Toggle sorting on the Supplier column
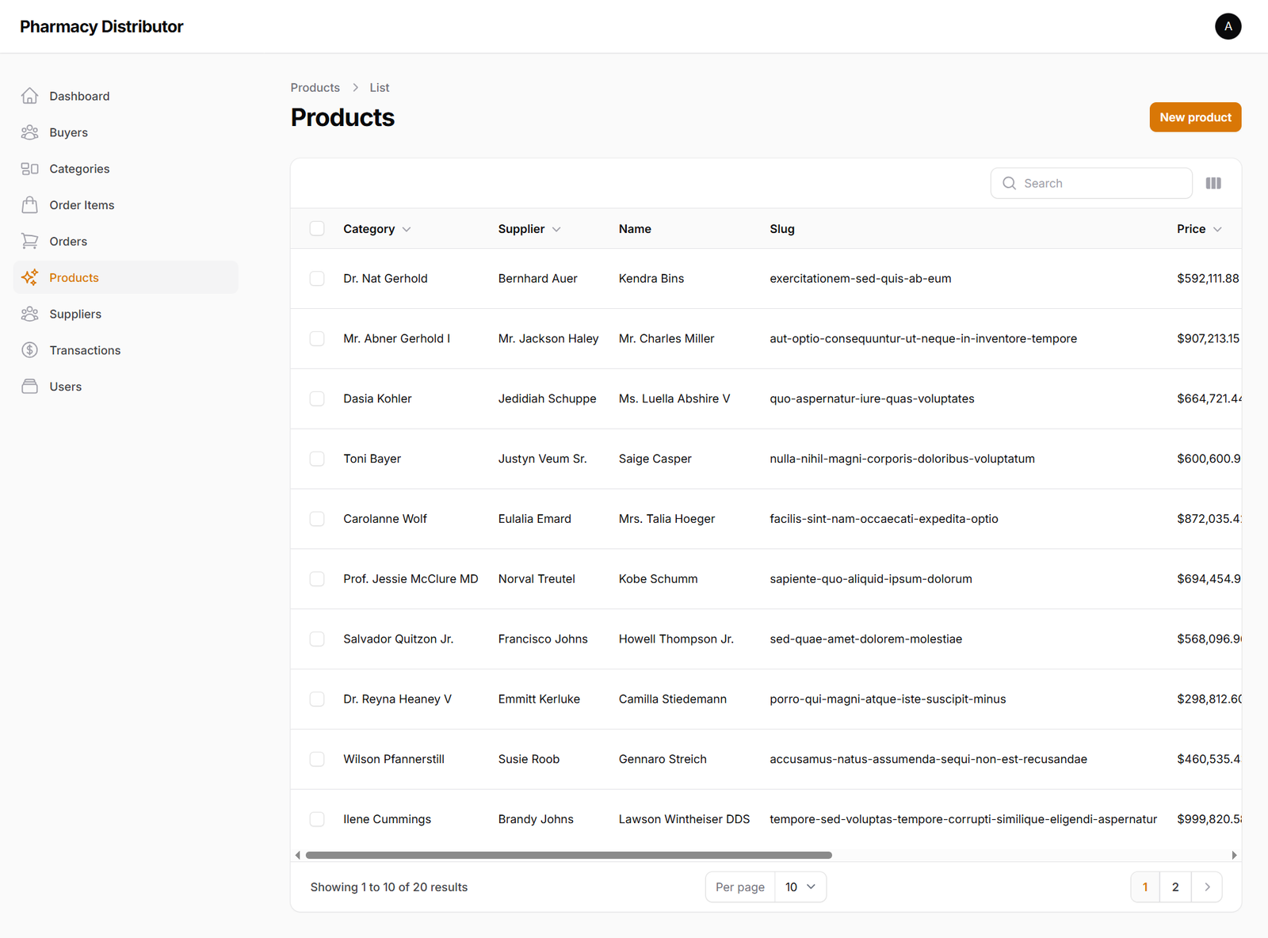 [x=529, y=228]
